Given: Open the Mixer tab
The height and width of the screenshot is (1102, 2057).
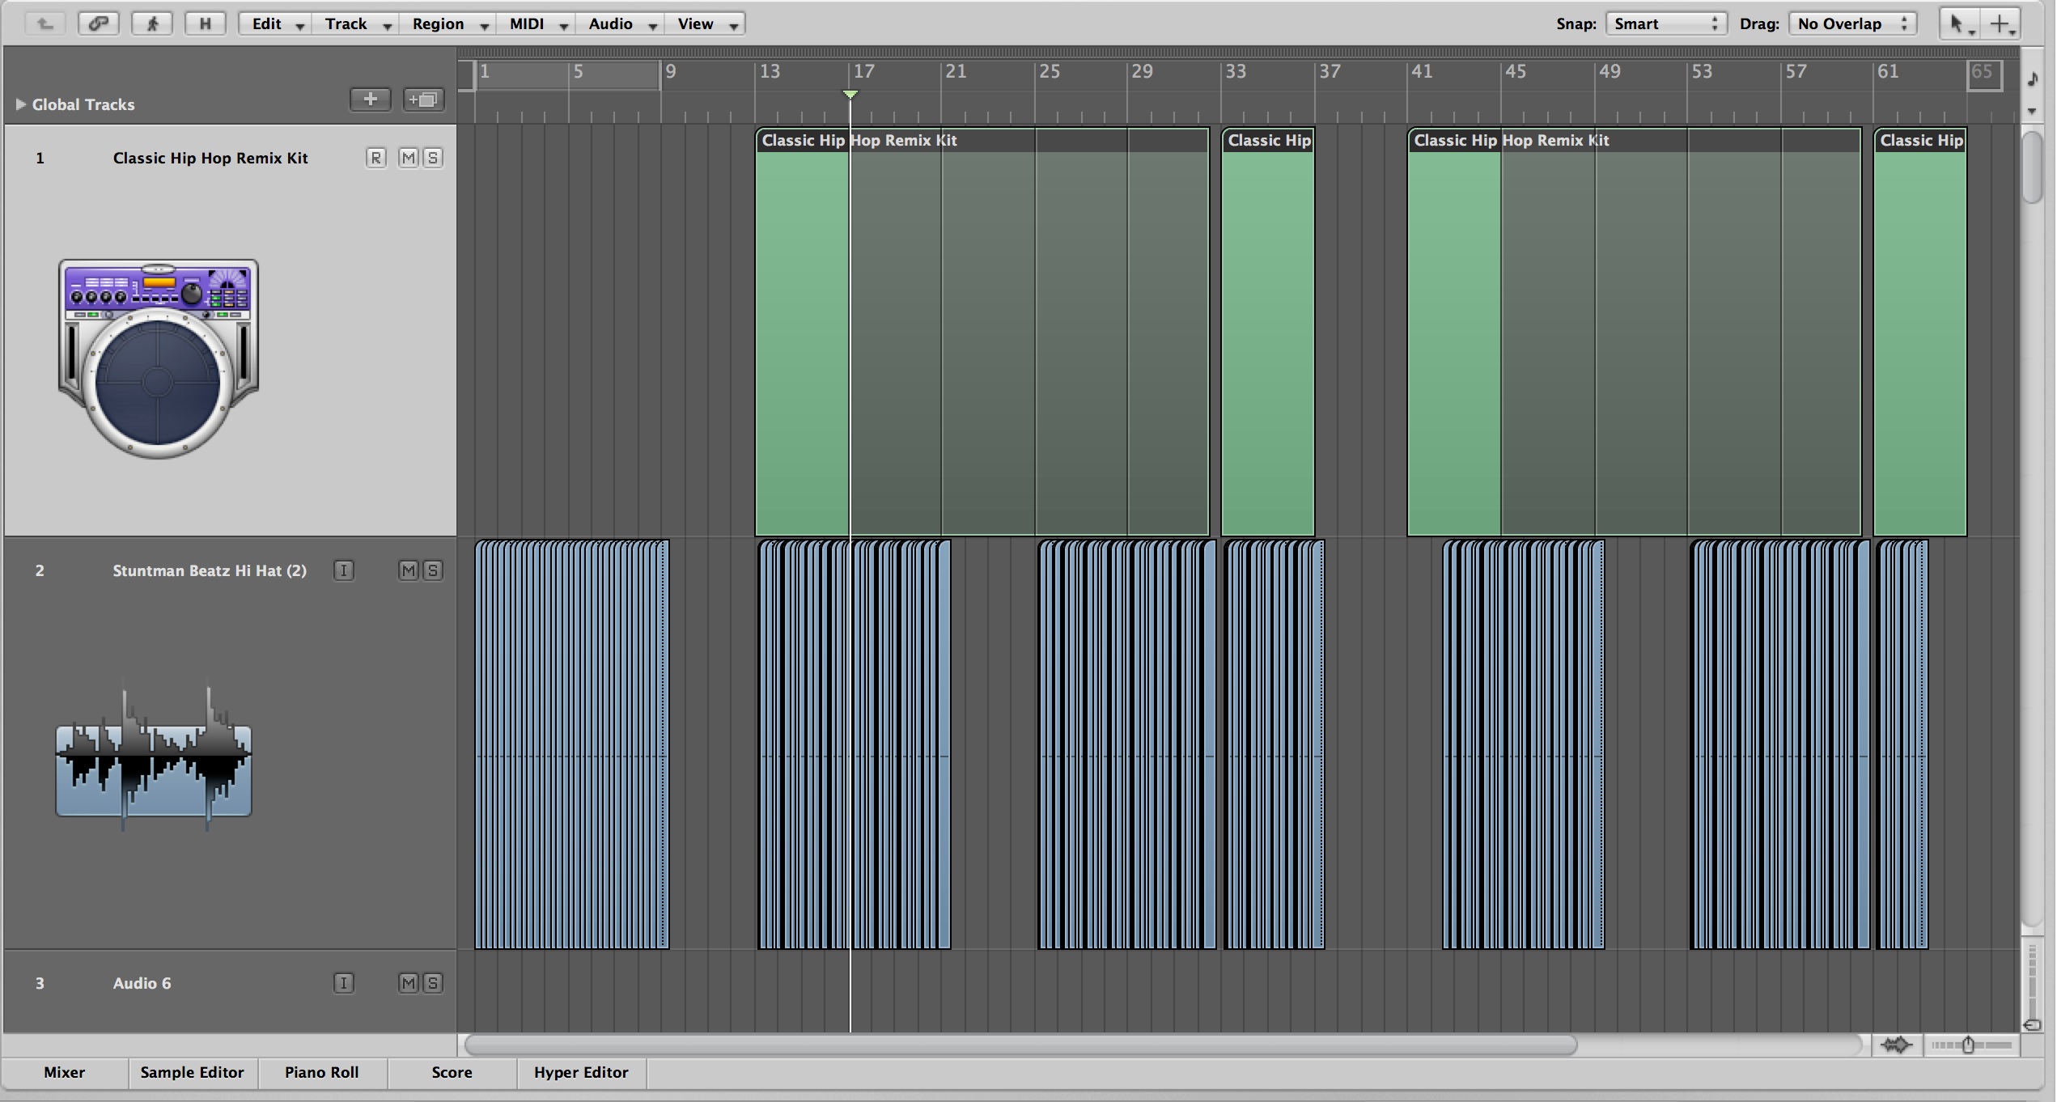Looking at the screenshot, I should tap(64, 1072).
